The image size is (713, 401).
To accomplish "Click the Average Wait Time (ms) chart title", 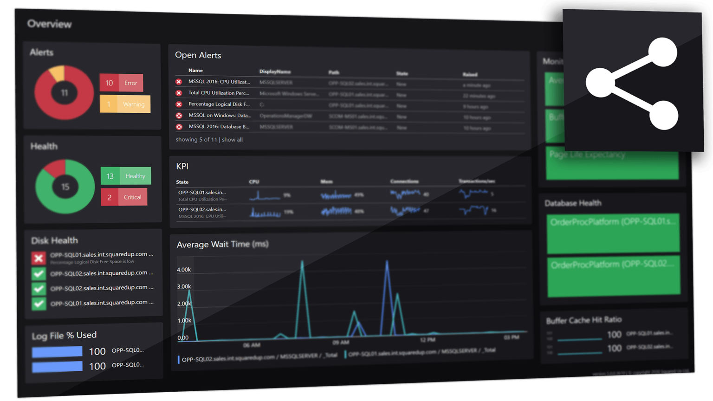I will (x=222, y=244).
